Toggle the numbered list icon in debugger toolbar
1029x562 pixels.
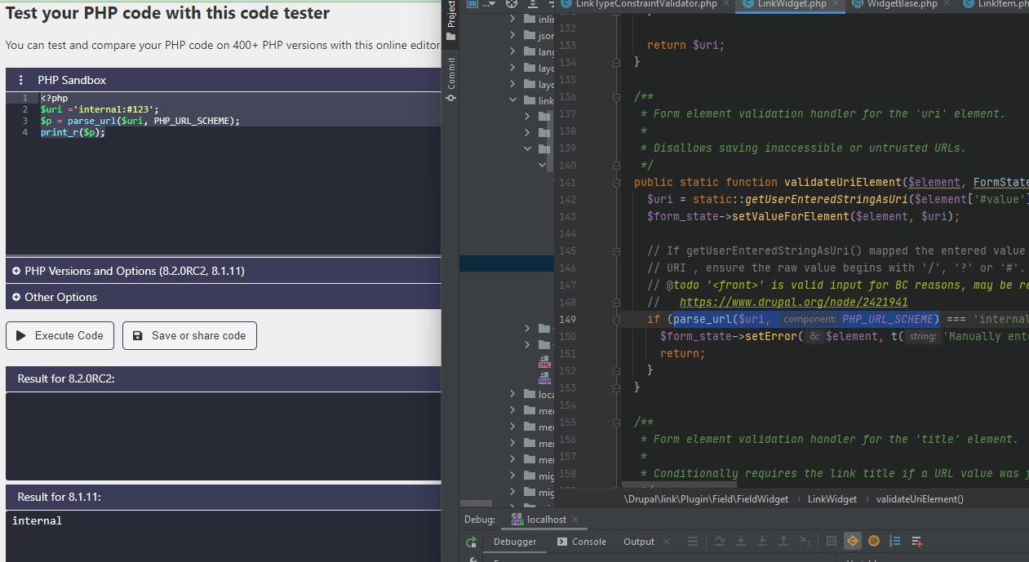pos(894,541)
